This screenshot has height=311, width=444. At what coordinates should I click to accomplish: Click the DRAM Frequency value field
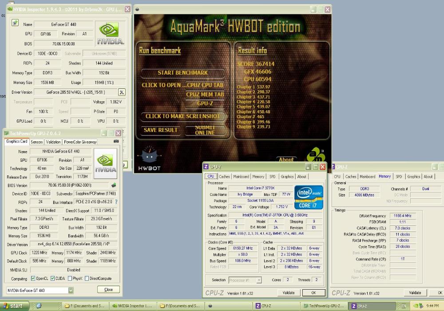click(403, 215)
